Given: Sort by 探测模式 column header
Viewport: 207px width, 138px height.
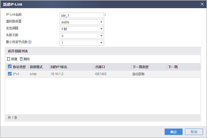Looking at the screenshot, I should coord(36,67).
